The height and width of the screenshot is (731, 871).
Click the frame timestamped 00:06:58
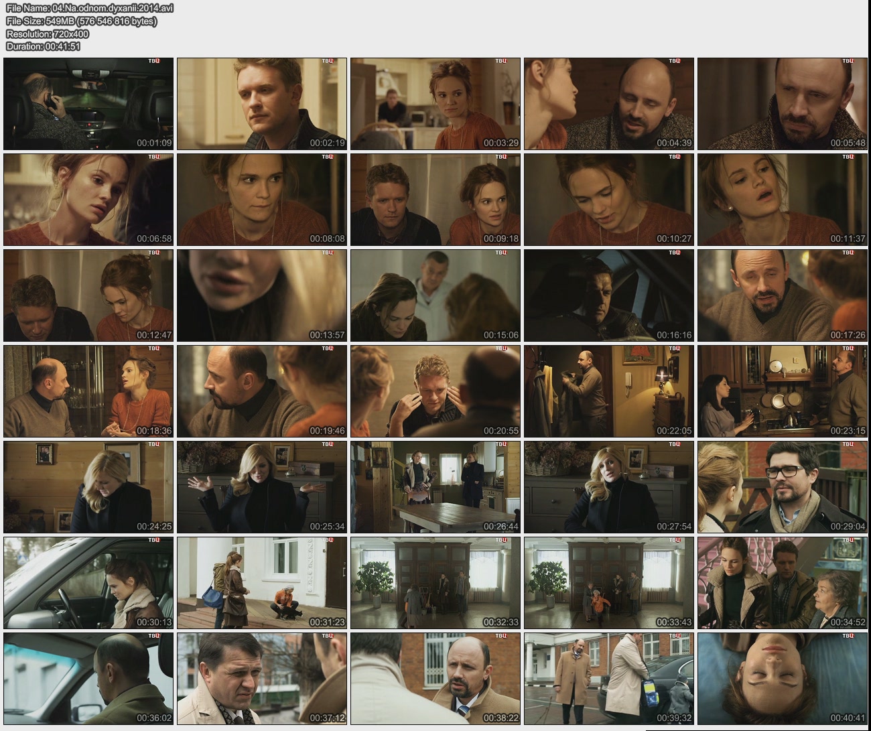point(88,200)
